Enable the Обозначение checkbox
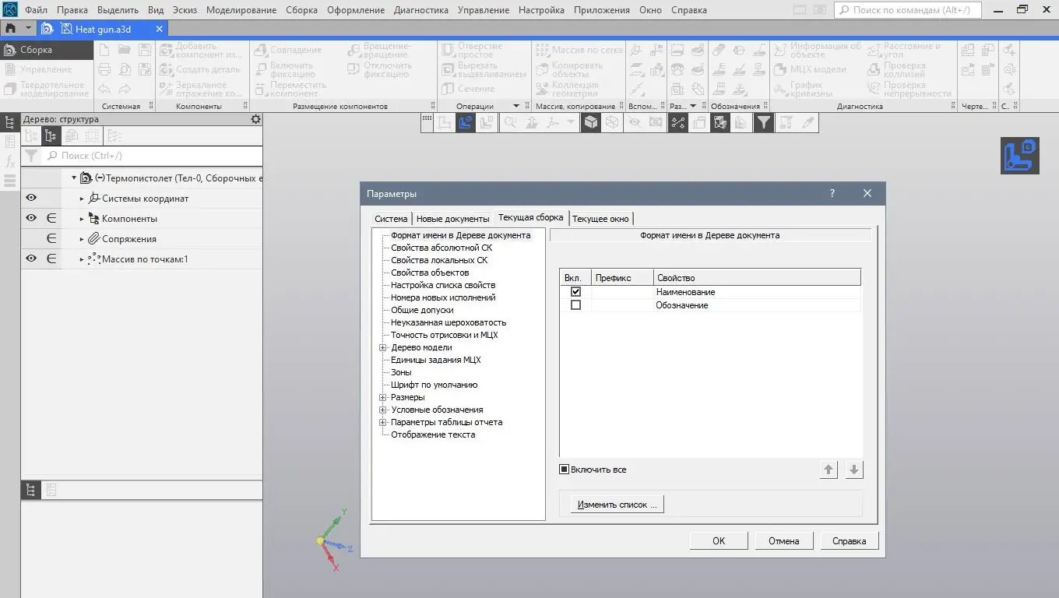This screenshot has height=598, width=1059. [575, 305]
